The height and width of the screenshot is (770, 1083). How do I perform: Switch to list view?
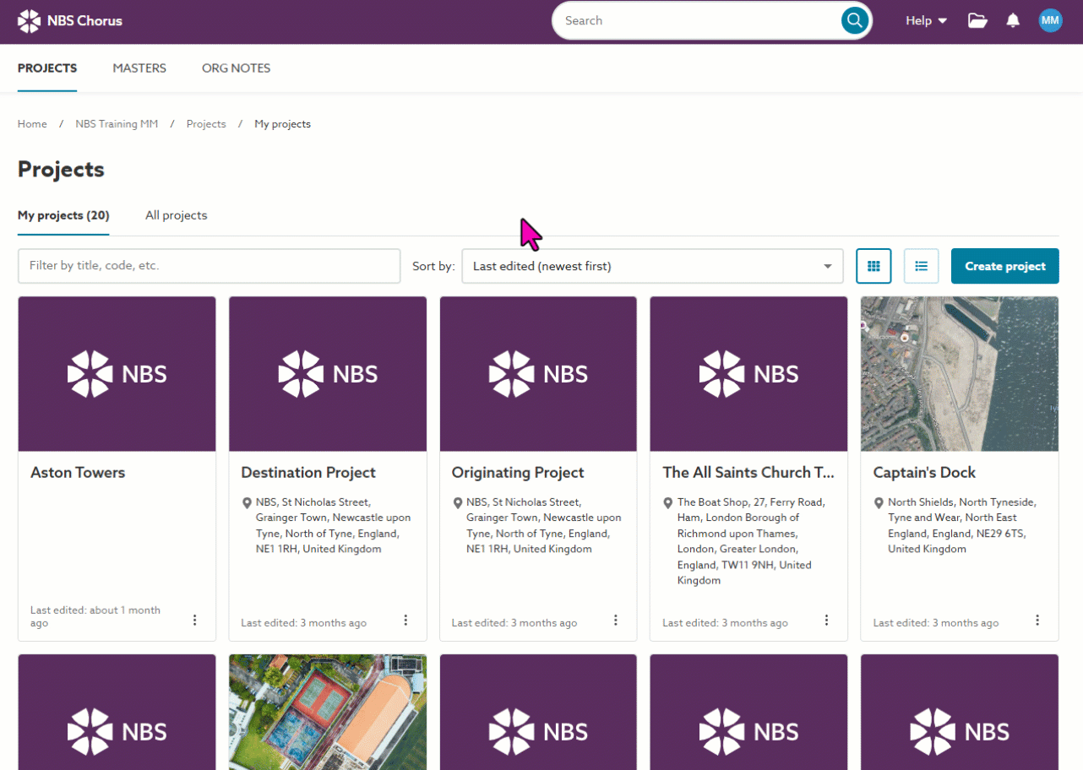pos(921,266)
